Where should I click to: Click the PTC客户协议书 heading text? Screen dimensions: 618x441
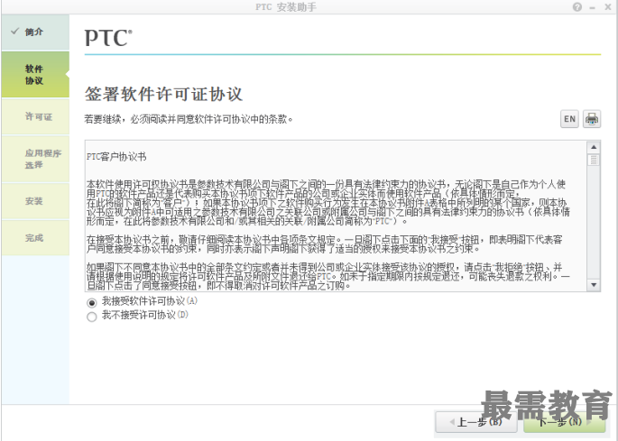(116, 157)
